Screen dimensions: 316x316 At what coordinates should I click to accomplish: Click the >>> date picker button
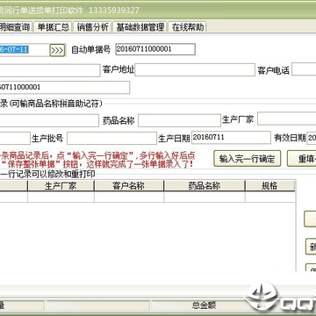point(57,50)
